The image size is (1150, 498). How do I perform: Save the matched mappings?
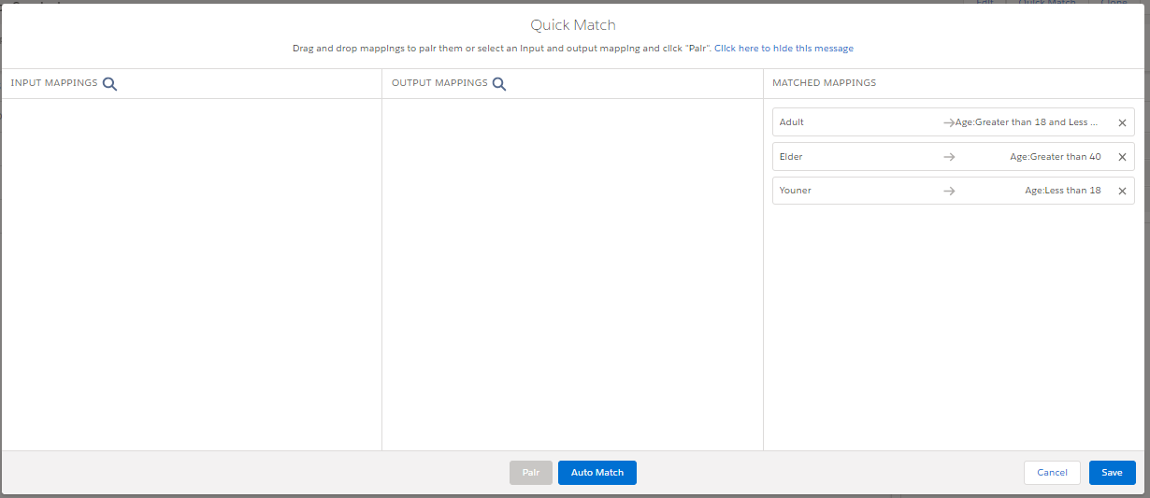tap(1112, 473)
